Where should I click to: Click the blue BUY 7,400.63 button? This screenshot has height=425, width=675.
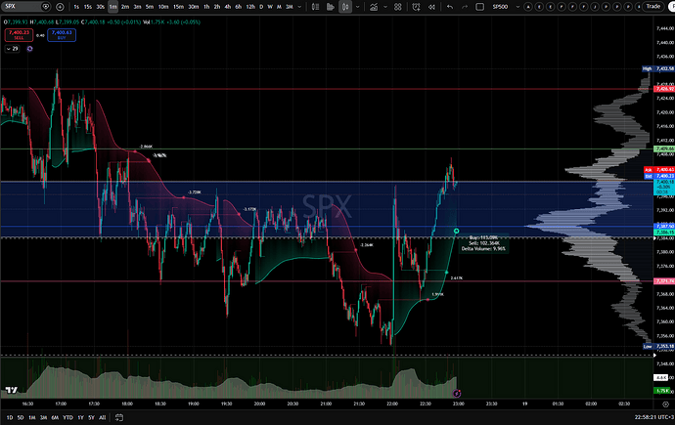pos(62,35)
